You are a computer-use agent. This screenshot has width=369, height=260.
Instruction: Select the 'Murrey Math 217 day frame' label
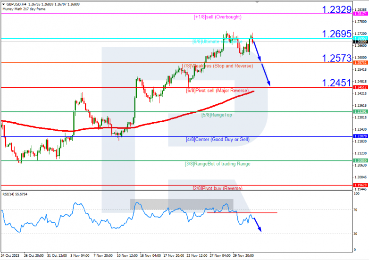(x=24, y=9)
